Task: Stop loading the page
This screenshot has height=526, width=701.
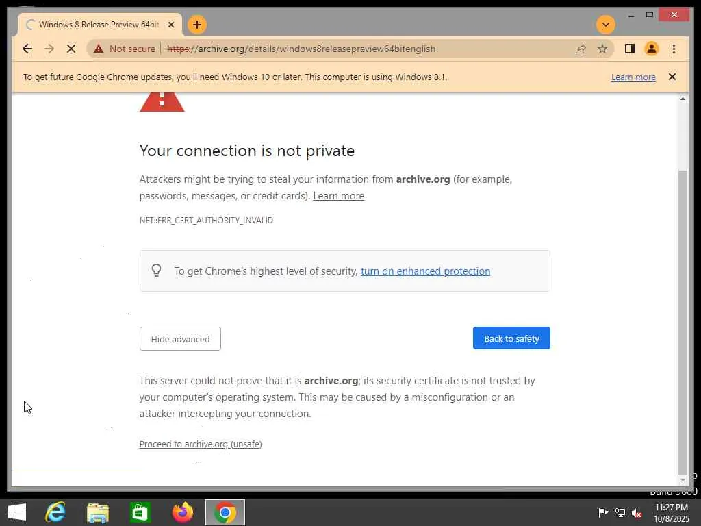Action: 71,49
